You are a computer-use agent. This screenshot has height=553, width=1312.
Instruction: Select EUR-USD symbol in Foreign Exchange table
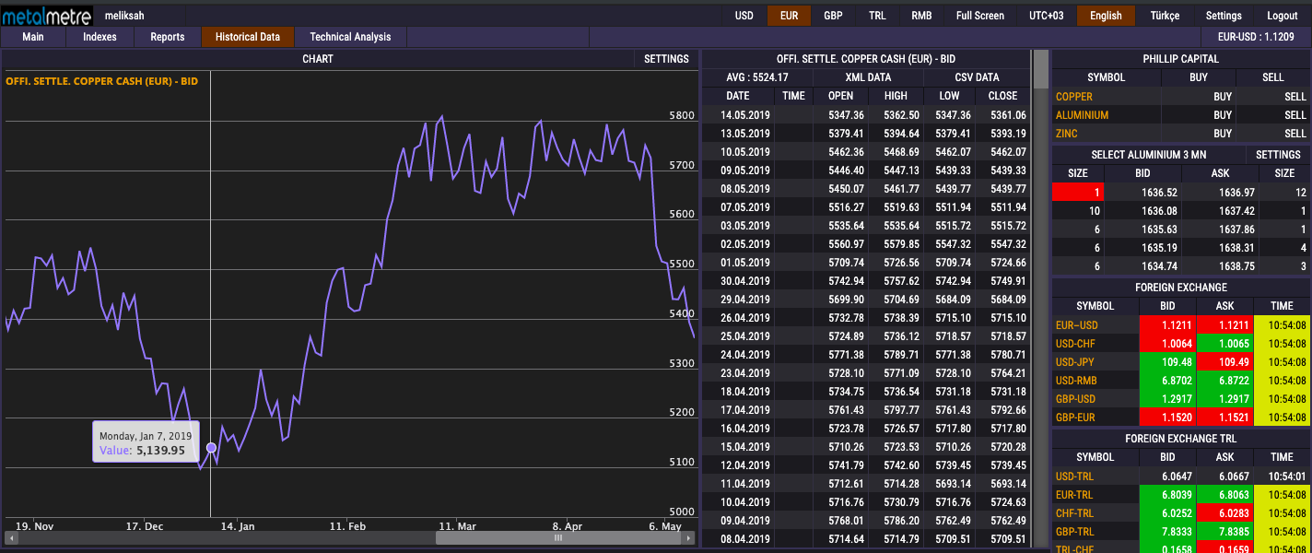coord(1077,325)
